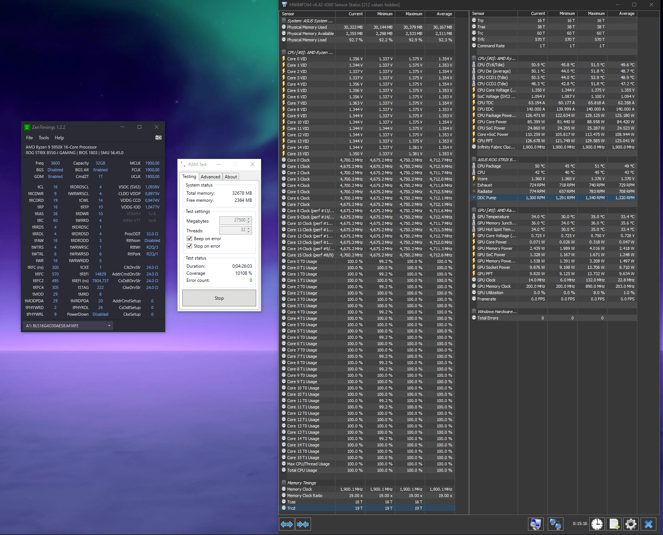Viewport: 663px width, 535px height.
Task: Switch to the About tab in RAM Test
Action: [x=231, y=177]
